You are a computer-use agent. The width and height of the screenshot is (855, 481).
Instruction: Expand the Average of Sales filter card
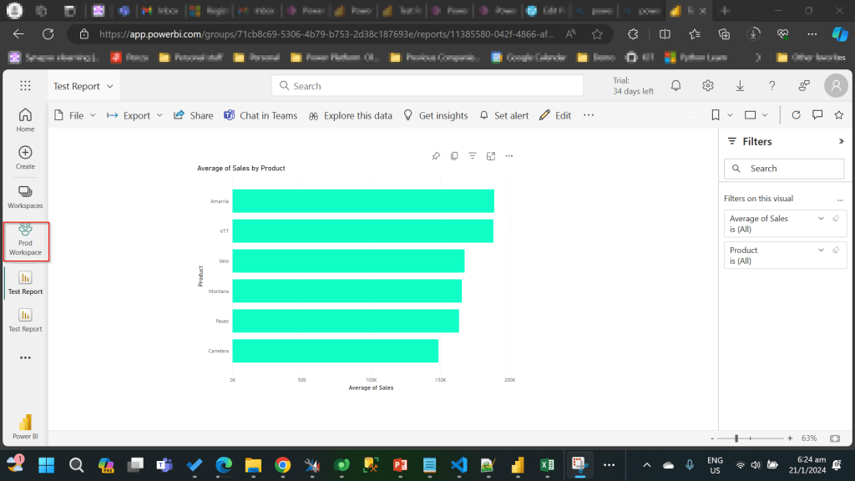(x=820, y=219)
